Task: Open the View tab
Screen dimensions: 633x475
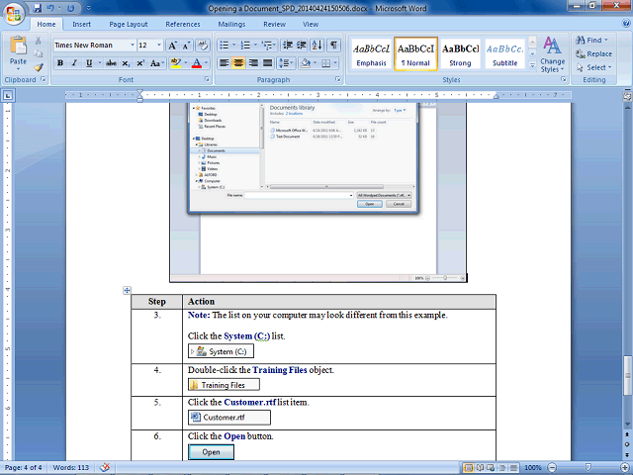Action: (x=311, y=24)
